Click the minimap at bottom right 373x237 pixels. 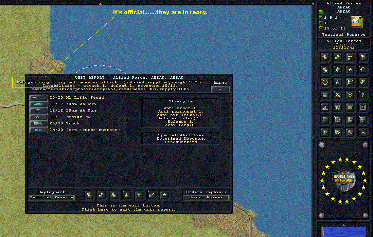click(344, 232)
